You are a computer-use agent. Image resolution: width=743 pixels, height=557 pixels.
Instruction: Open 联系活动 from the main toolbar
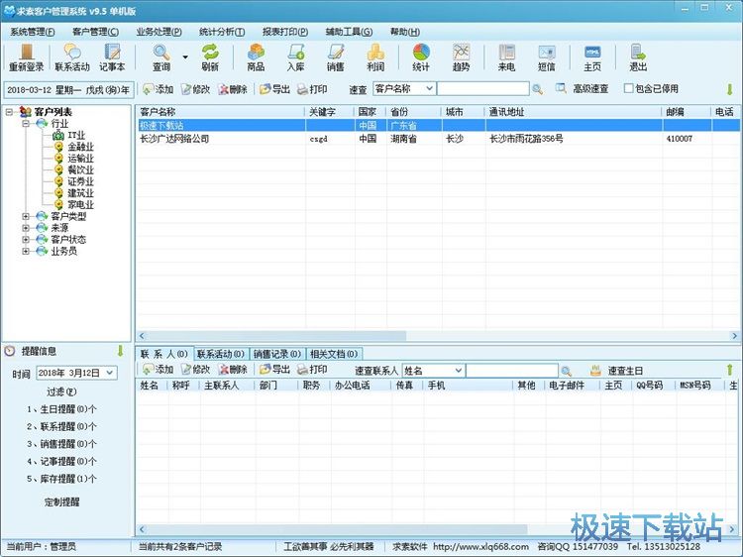click(72, 57)
